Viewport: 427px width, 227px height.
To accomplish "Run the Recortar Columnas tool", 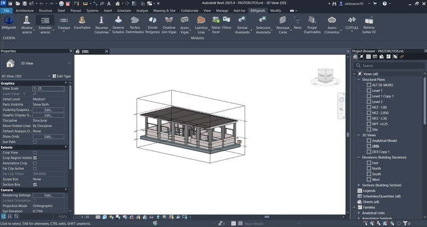I will (x=102, y=24).
